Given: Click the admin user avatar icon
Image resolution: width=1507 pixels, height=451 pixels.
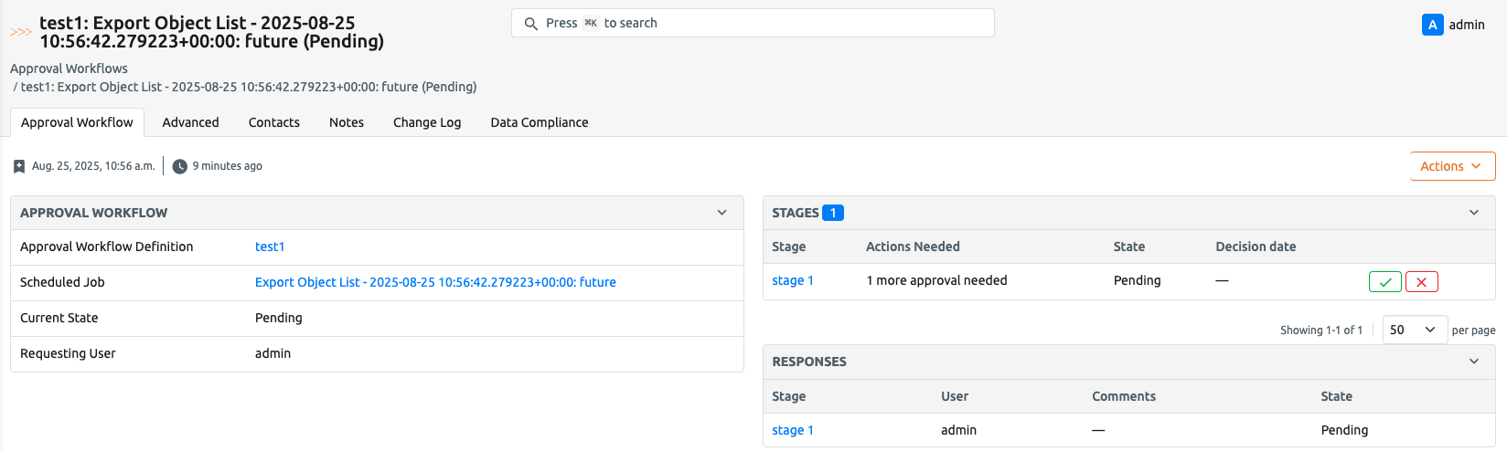Looking at the screenshot, I should coord(1432,25).
